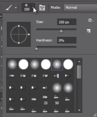Screen dimensions: 97x117
Task: Select the highlighted soft round brush thumbnail
Action: point(57,64)
